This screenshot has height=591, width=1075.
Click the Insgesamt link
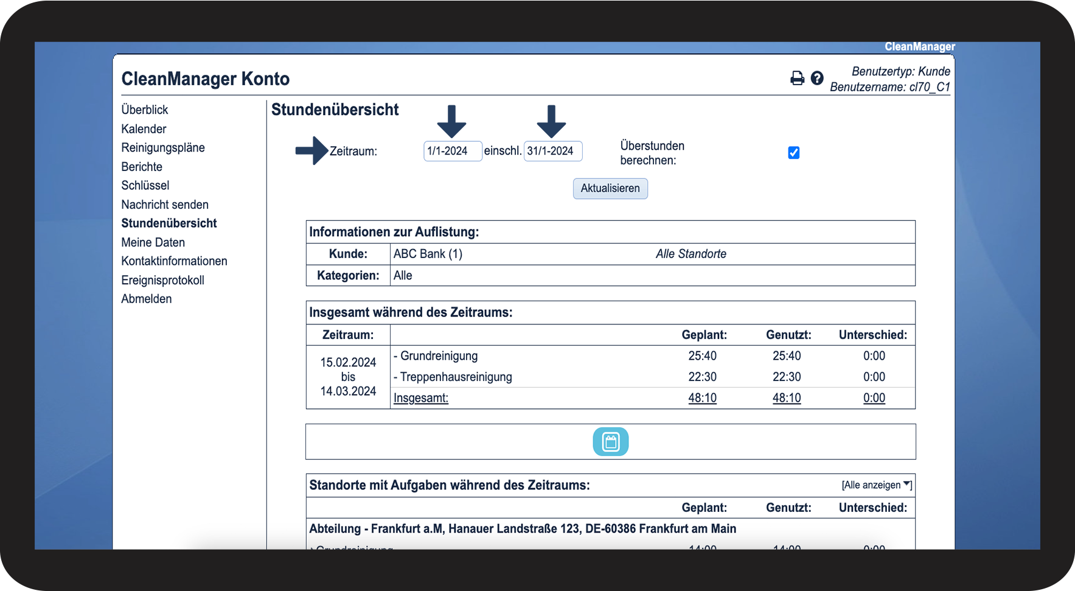[421, 398]
